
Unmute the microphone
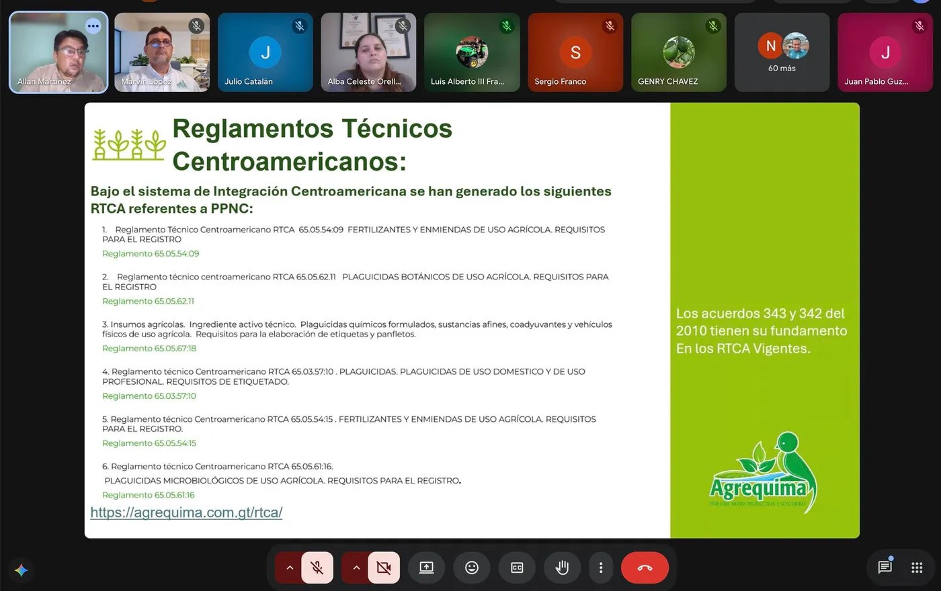coord(317,567)
